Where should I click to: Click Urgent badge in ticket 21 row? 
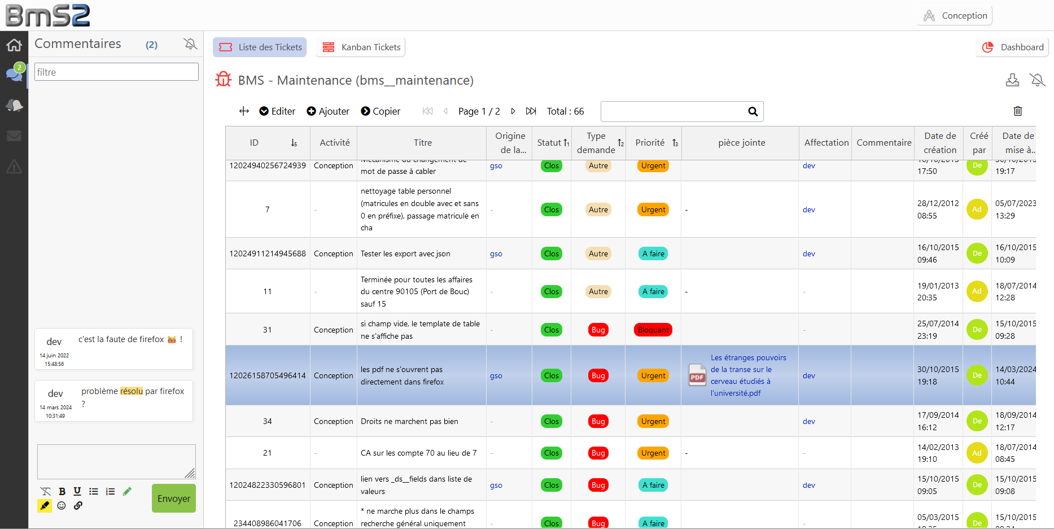coord(653,453)
